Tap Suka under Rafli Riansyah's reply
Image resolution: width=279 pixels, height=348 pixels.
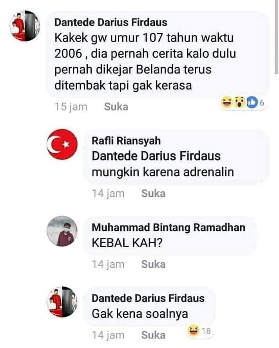click(153, 193)
